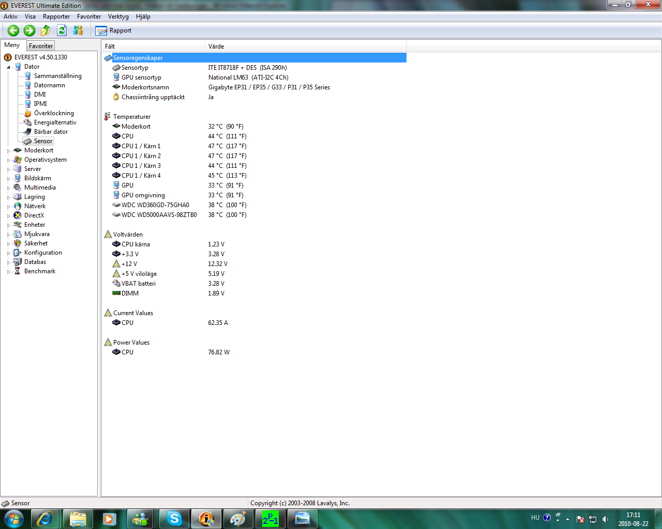Open the Arkiv menu
The image size is (662, 529).
[10, 17]
